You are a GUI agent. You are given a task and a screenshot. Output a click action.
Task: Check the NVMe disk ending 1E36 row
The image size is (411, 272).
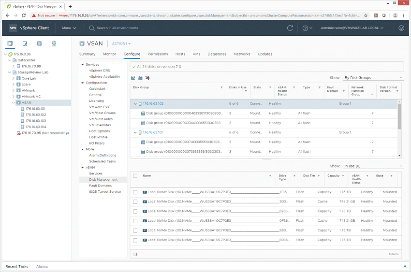tap(135, 192)
